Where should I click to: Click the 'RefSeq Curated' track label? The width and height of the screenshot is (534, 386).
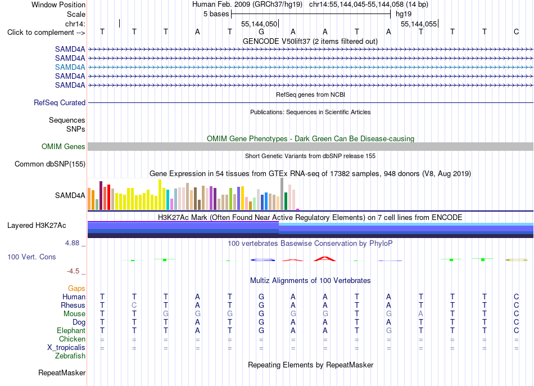(x=59, y=102)
